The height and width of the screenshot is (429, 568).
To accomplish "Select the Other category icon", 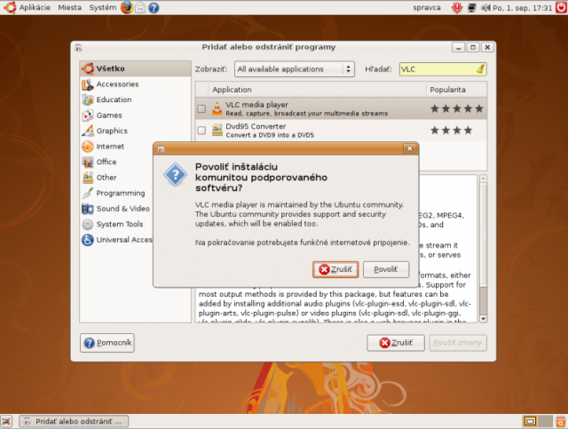I will [87, 178].
